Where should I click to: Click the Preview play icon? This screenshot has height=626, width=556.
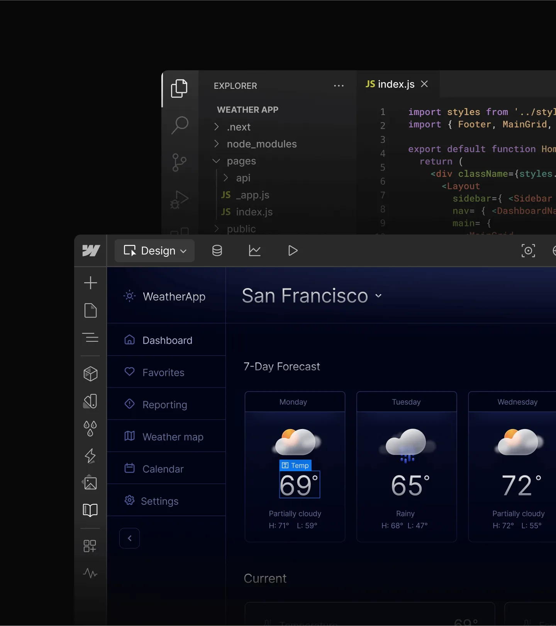pos(293,251)
